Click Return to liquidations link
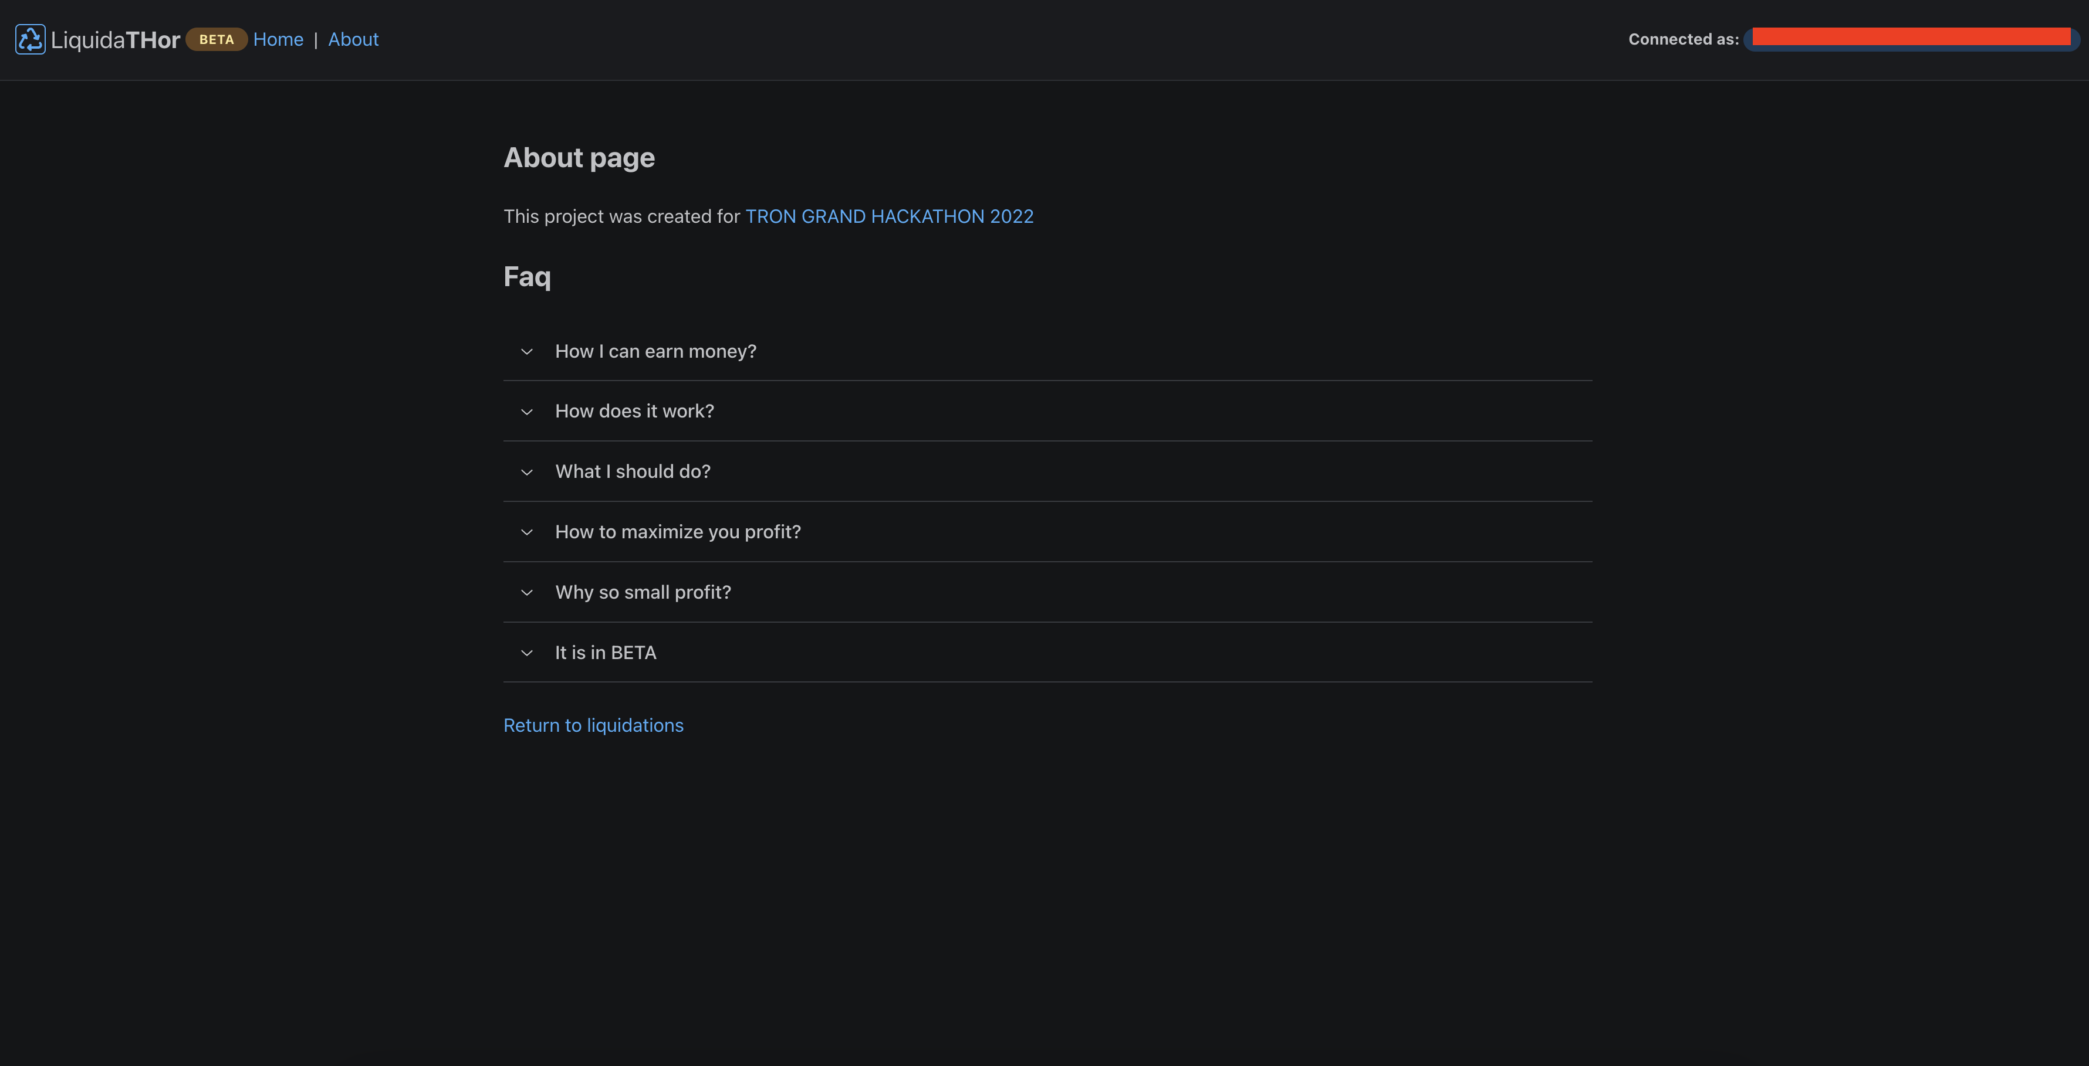2089x1066 pixels. (593, 725)
